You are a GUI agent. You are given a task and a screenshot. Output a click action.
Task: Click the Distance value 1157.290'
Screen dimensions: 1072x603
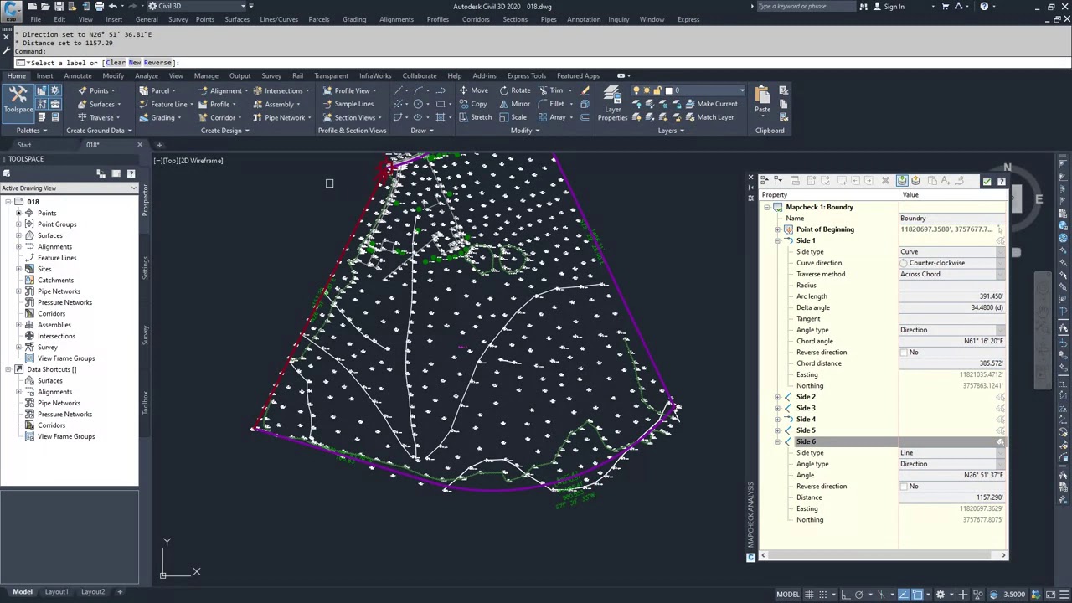click(952, 497)
